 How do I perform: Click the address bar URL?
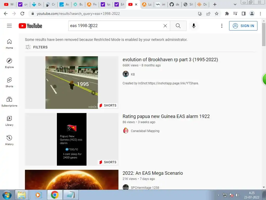(78, 14)
